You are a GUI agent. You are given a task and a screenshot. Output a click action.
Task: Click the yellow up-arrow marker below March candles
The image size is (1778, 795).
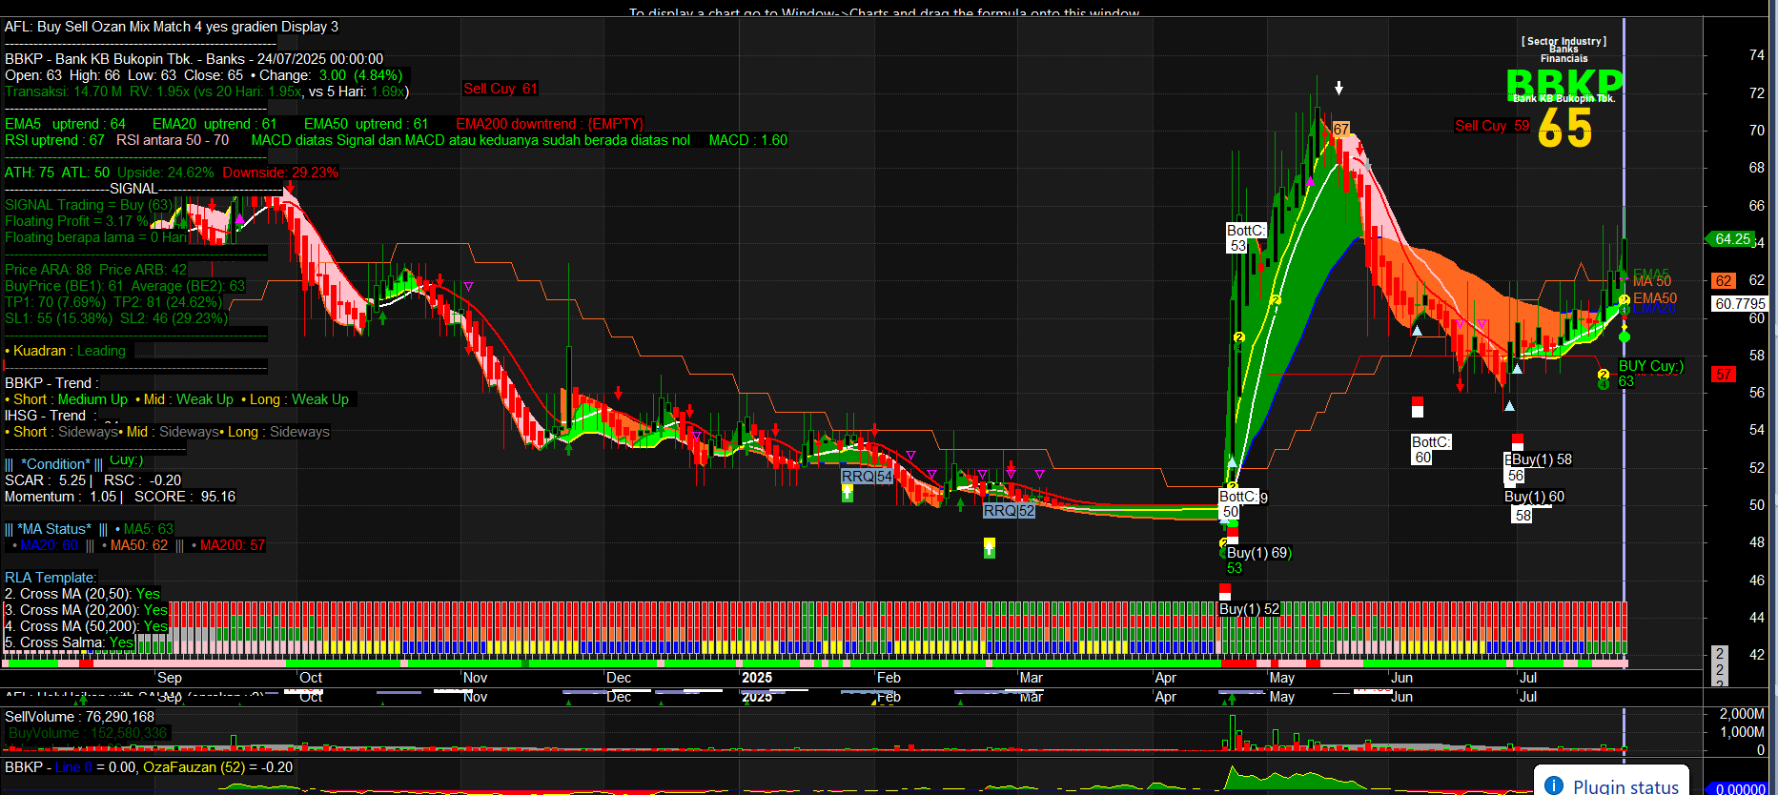(x=990, y=548)
